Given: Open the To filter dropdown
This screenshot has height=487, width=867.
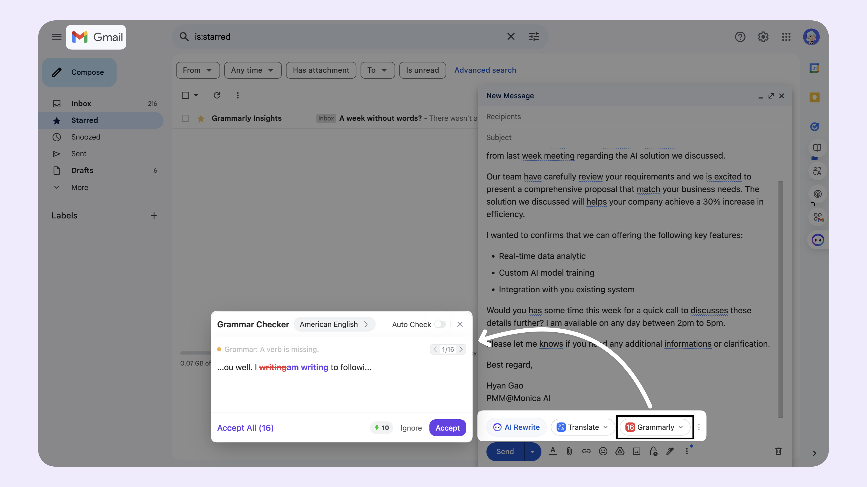Looking at the screenshot, I should [377, 70].
